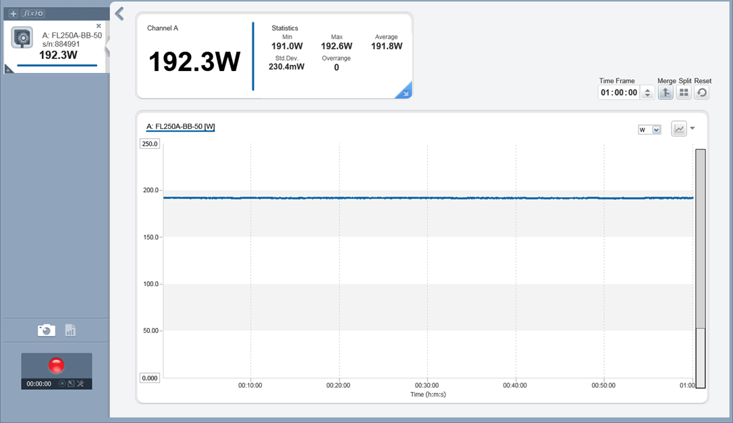Expand the sensor card corner plus triangle
This screenshot has width=733, height=423.
9,69
